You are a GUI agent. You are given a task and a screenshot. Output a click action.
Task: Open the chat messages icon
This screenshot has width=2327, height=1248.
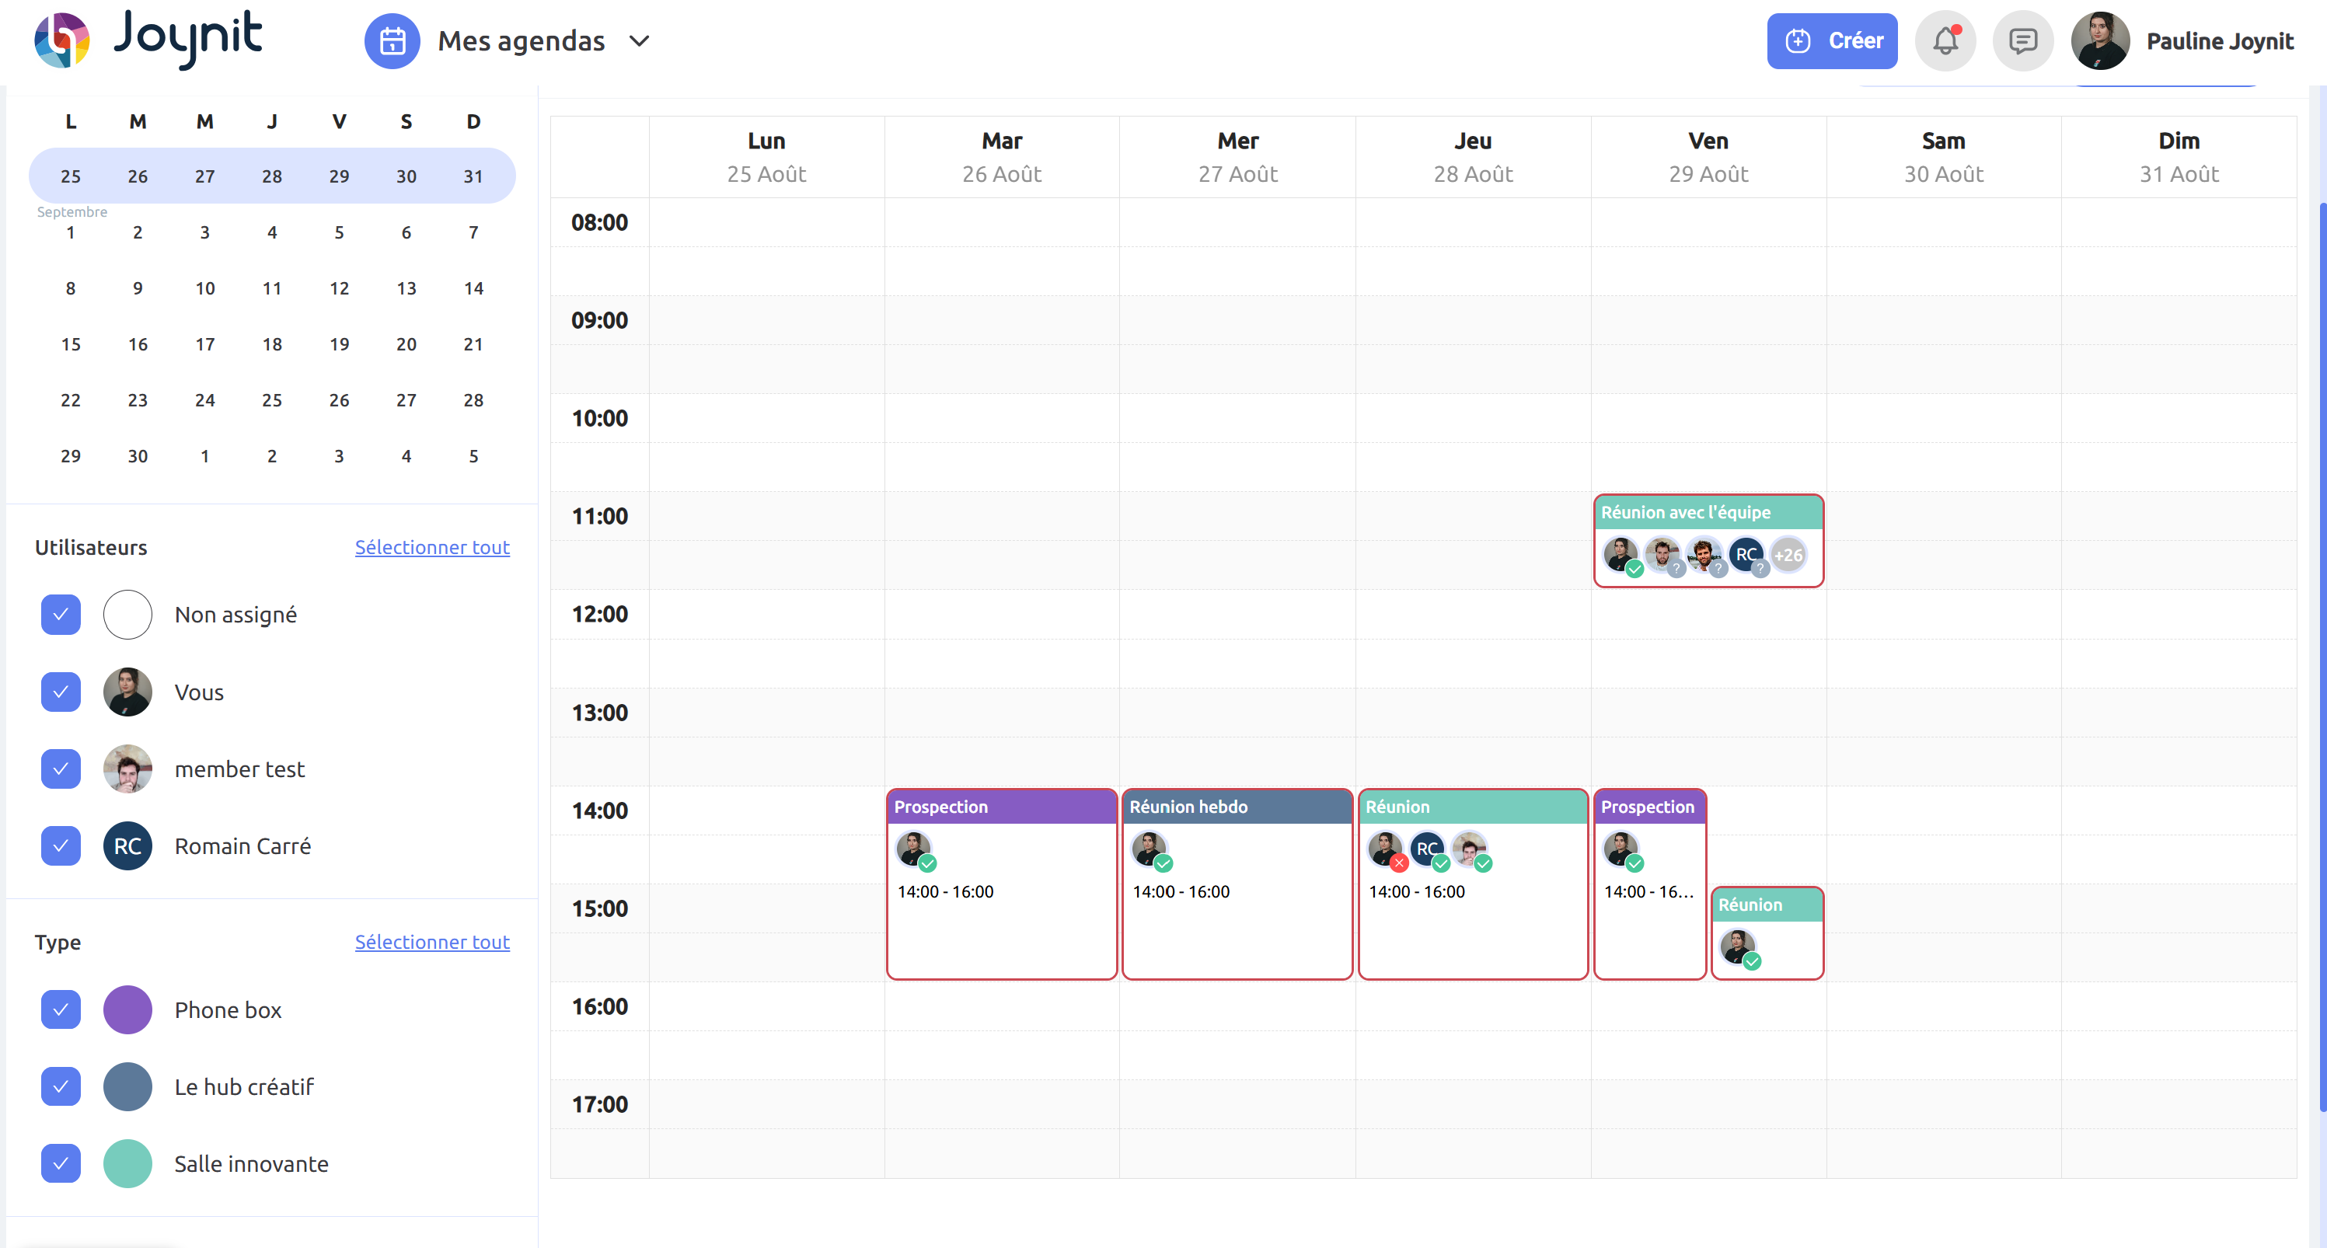[2022, 40]
